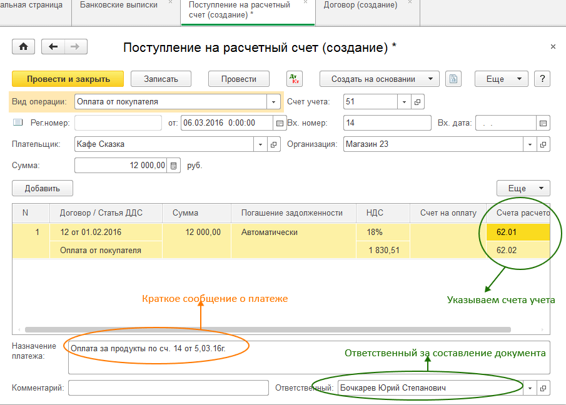Image resolution: width=566 pixels, height=405 pixels.
Task: Open calendar picker for Вх. дата
Action: [x=543, y=123]
